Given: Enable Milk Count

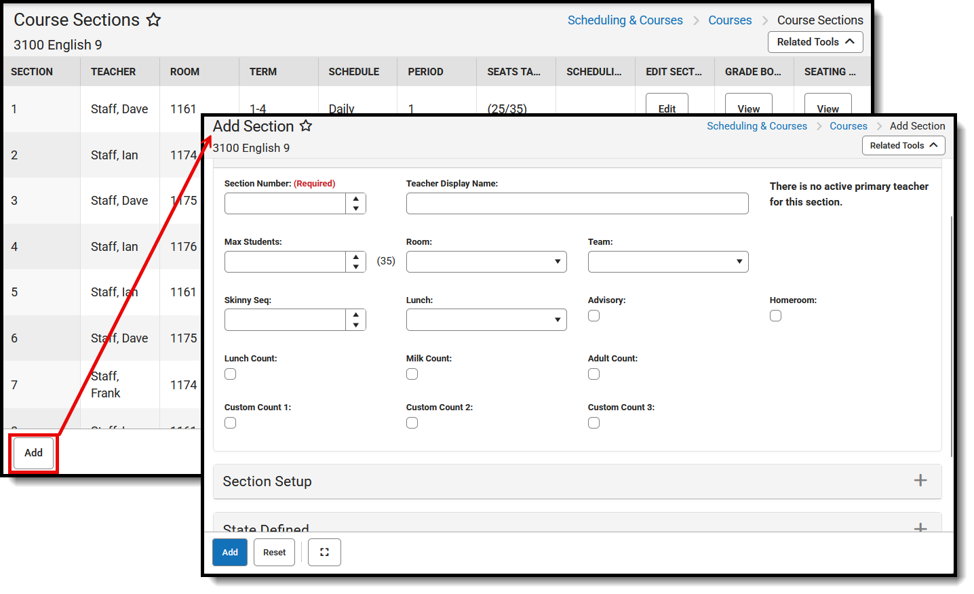Looking at the screenshot, I should (x=412, y=374).
